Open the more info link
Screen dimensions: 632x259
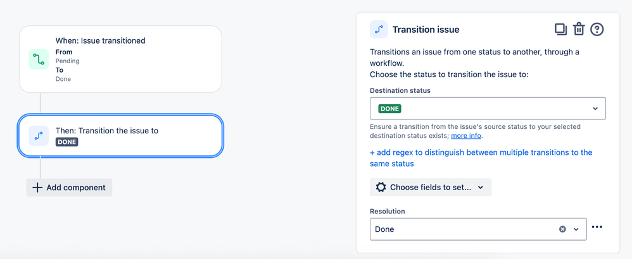coord(466,136)
